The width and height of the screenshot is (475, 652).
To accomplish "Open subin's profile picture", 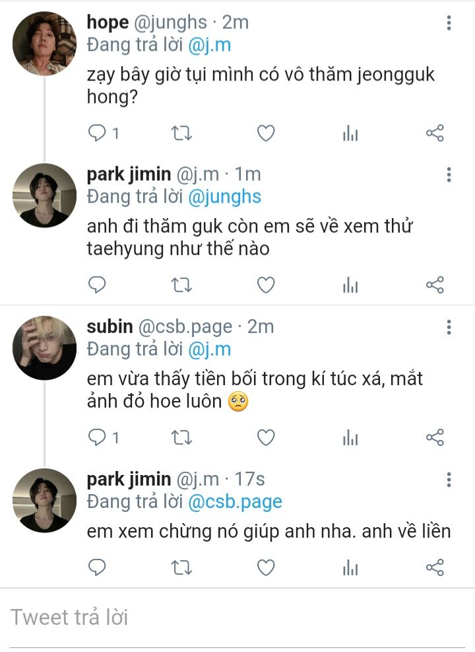I will coord(45,347).
